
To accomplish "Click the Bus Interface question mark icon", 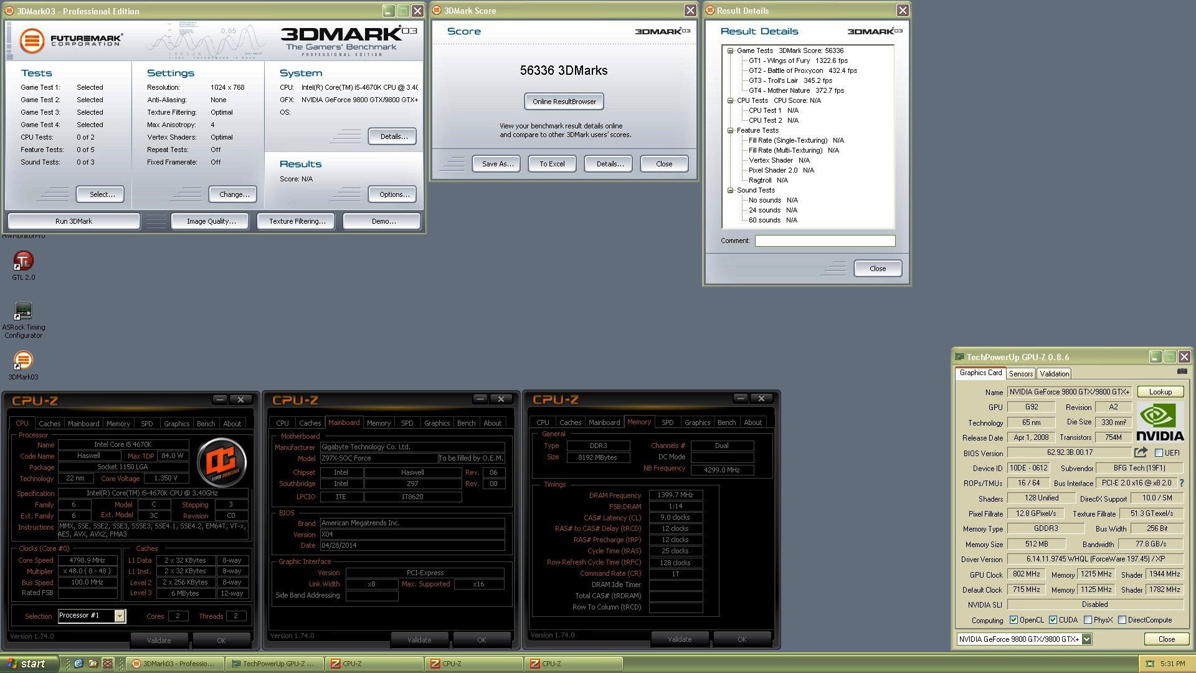I will 1181,483.
